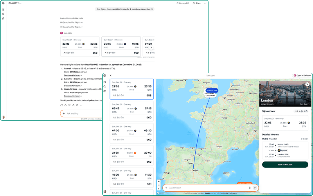Advance the flight carousel with the right arrow
Viewport: 313px width, 196px height.
(151, 47)
